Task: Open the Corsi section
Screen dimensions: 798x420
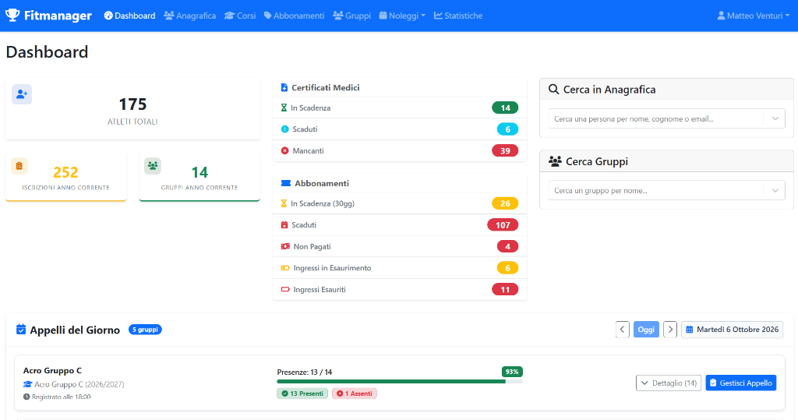Action: coord(240,16)
